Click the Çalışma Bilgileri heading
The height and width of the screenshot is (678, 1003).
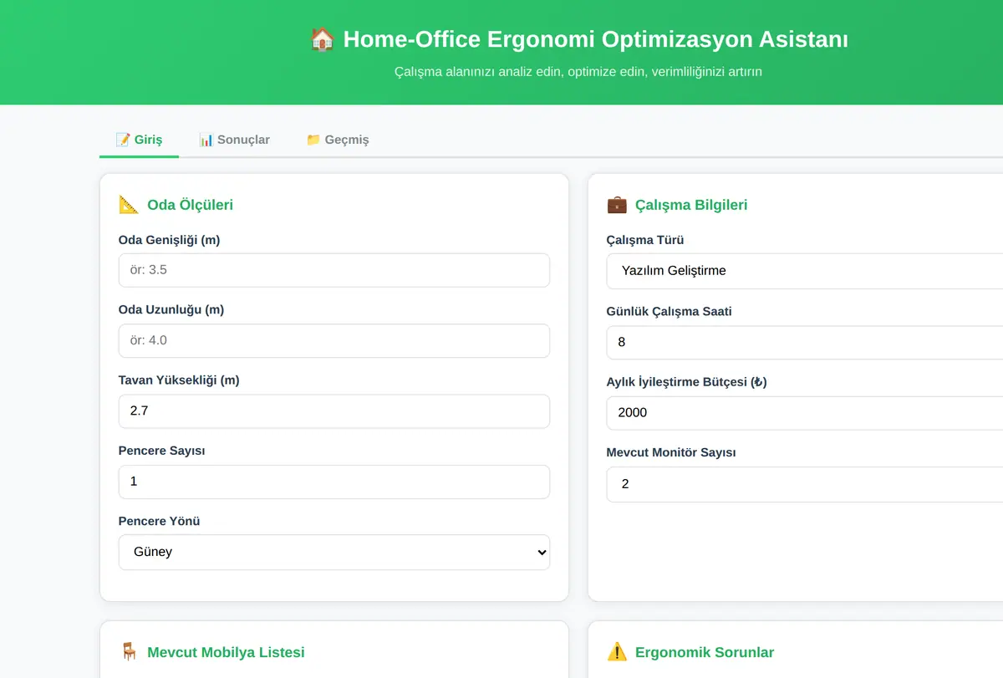pyautogui.click(x=691, y=205)
